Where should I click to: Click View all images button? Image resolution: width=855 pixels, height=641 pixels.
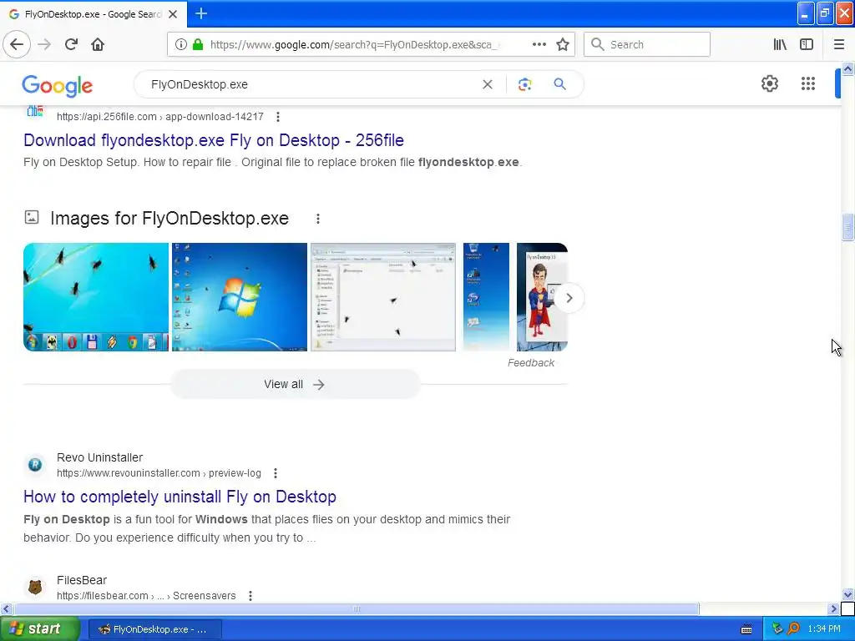[295, 384]
